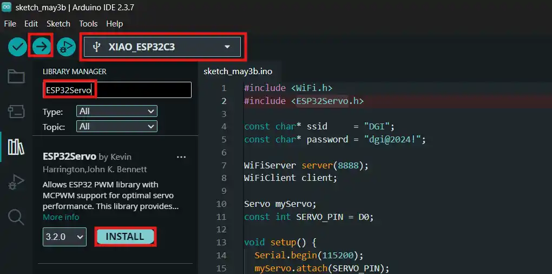Open the Sketch menu
Screen dimensions: 552x274
(x=58, y=24)
